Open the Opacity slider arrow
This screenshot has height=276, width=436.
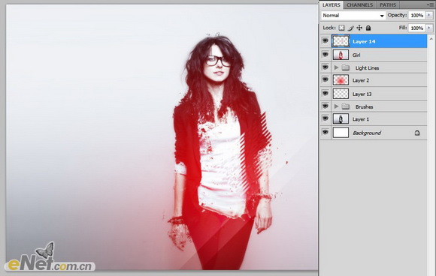click(x=429, y=15)
